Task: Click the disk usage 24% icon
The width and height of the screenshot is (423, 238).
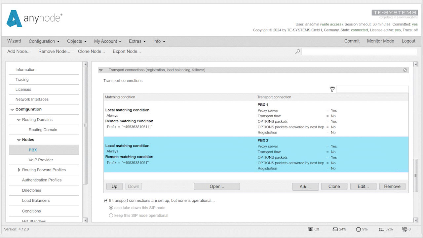Action: (335, 229)
